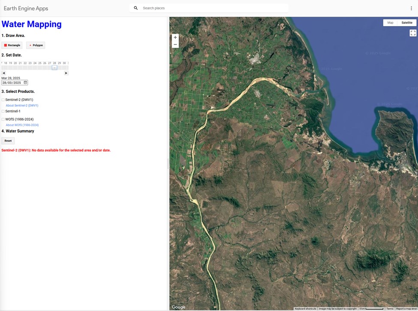Screen dimensions: 418x311
Task: Click Report a map error link
Action: click(x=406, y=308)
